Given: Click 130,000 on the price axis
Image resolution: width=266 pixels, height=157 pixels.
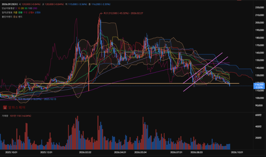Looking at the screenshot, I should [259, 76].
